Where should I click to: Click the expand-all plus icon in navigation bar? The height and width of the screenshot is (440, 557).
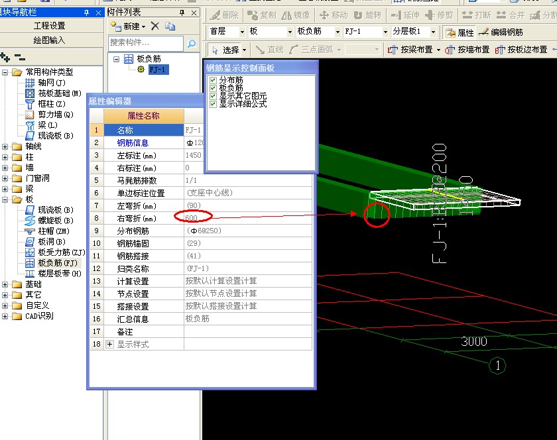[5, 57]
